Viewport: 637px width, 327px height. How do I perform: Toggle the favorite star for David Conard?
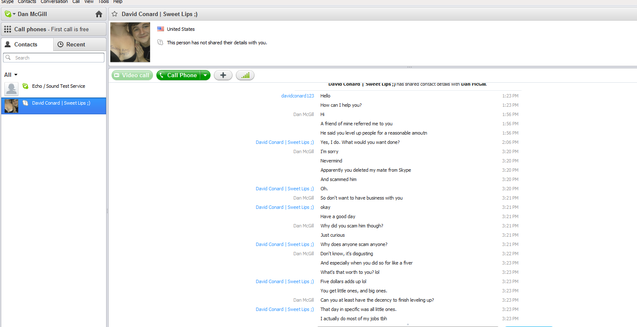coord(114,14)
